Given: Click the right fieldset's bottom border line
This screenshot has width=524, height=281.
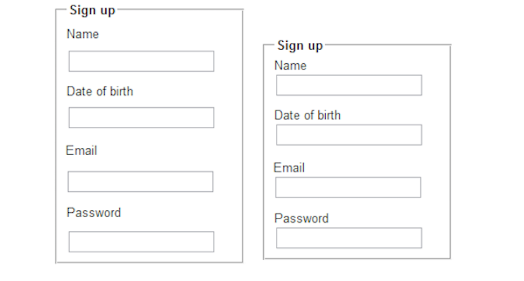Looking at the screenshot, I should (x=357, y=259).
